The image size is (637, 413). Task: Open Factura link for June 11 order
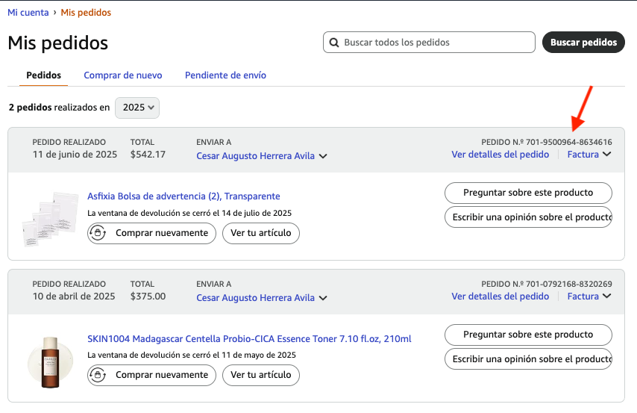[x=583, y=155]
